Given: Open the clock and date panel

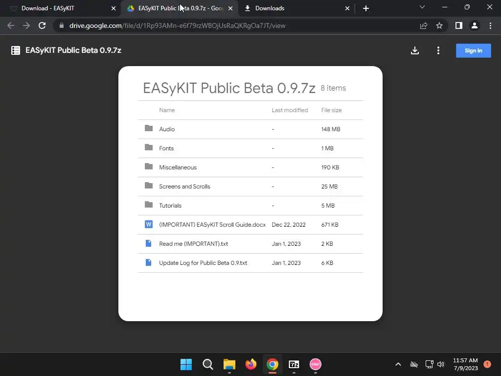Looking at the screenshot, I should click(x=466, y=364).
